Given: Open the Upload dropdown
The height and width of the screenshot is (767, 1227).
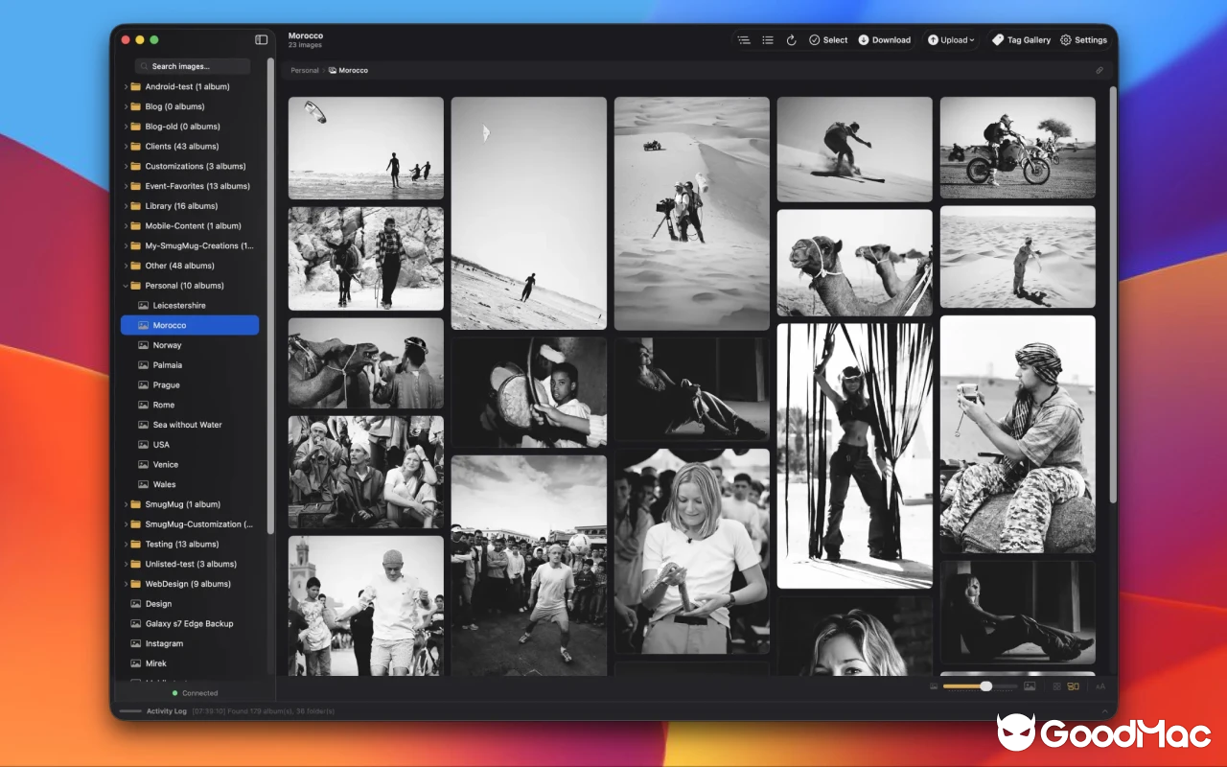Looking at the screenshot, I should point(951,39).
